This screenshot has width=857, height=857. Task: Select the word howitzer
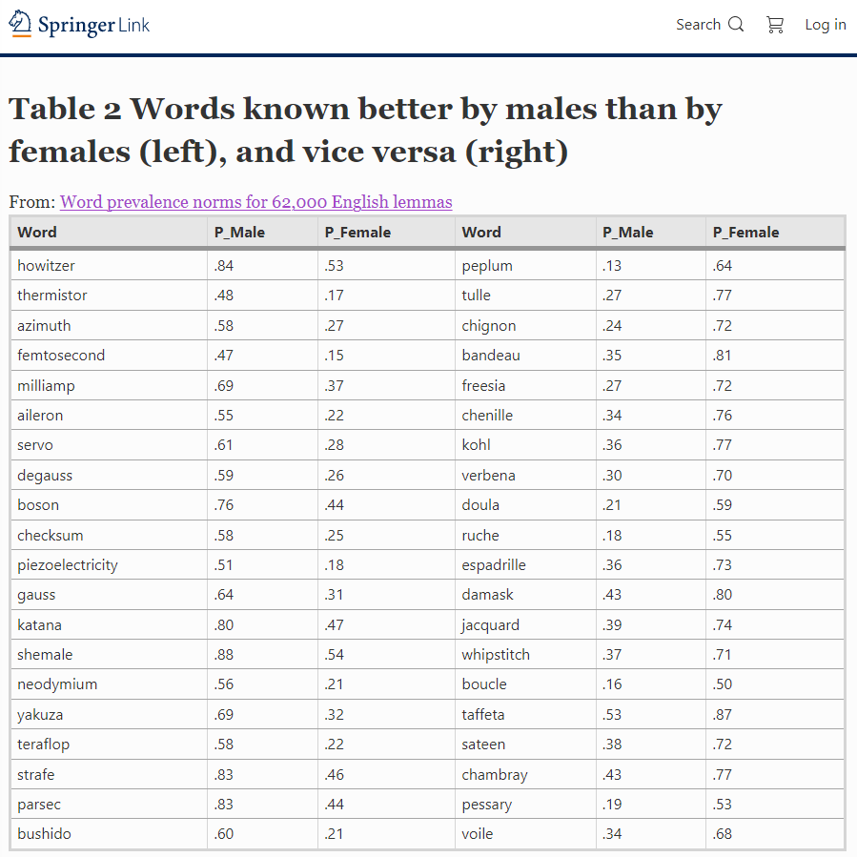46,266
